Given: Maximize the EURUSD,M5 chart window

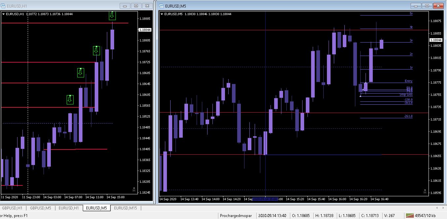Looking at the screenshot, I should tap(427, 6).
